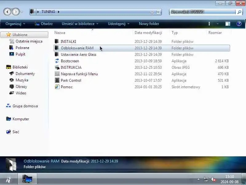
Task: Refresh the TUNING folder view
Action: [158, 12]
